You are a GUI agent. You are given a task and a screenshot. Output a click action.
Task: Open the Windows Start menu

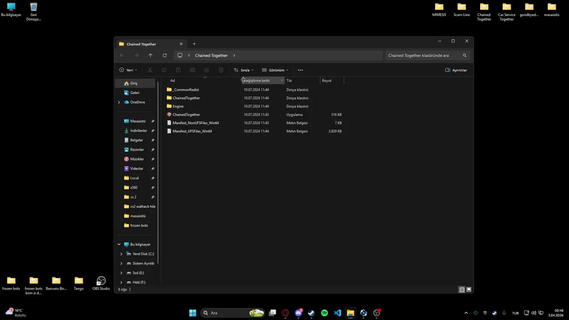tap(192, 313)
